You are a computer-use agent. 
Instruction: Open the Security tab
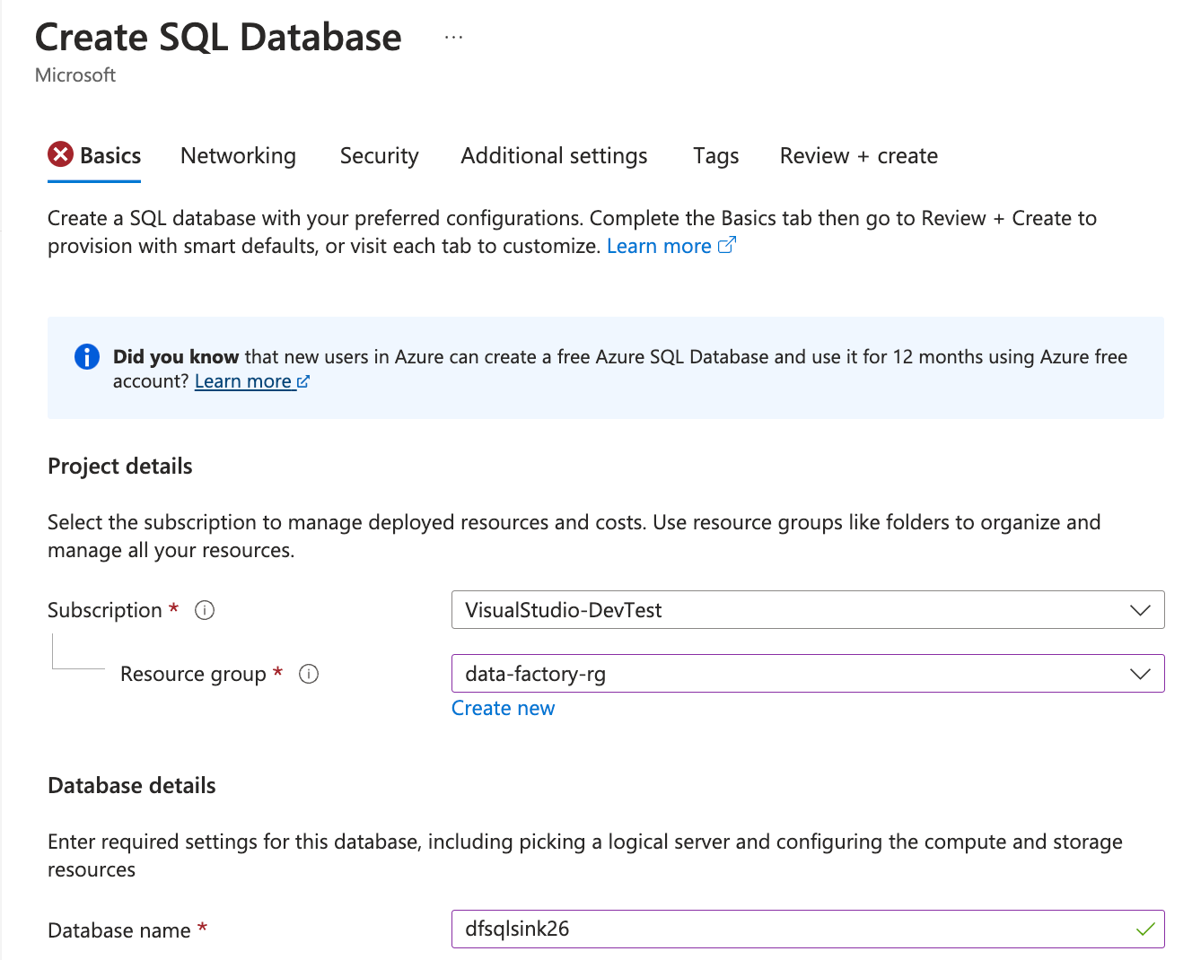379,155
